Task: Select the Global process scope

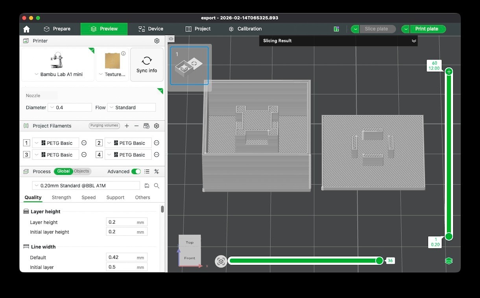Action: 63,171
